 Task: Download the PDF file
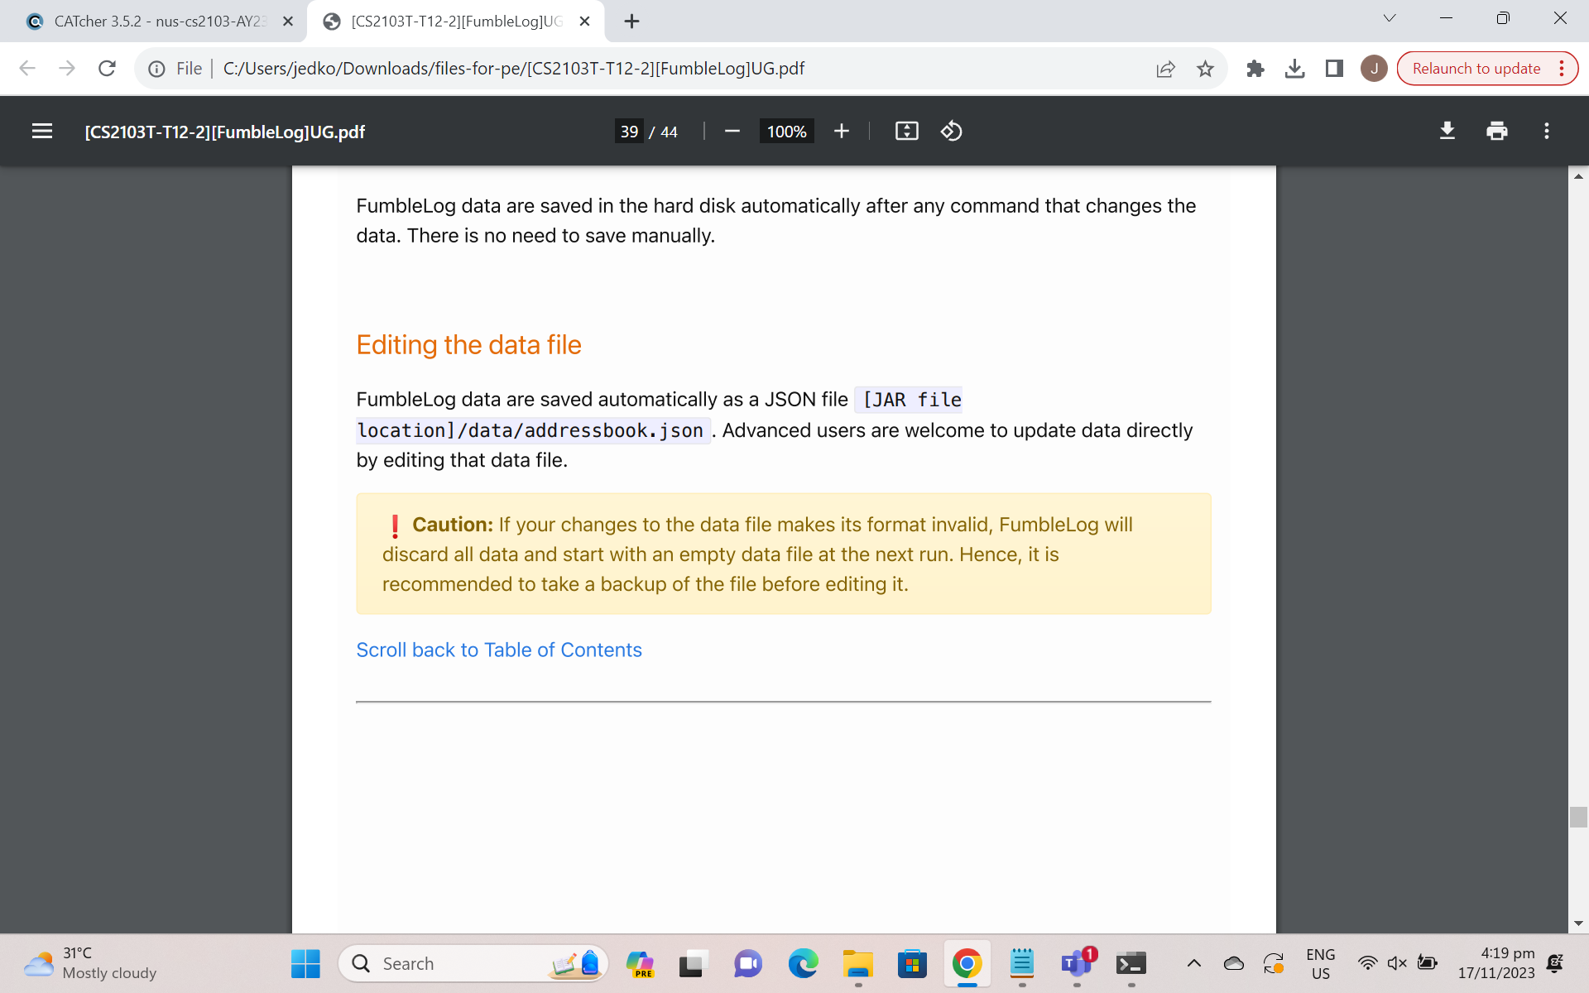coord(1447,131)
